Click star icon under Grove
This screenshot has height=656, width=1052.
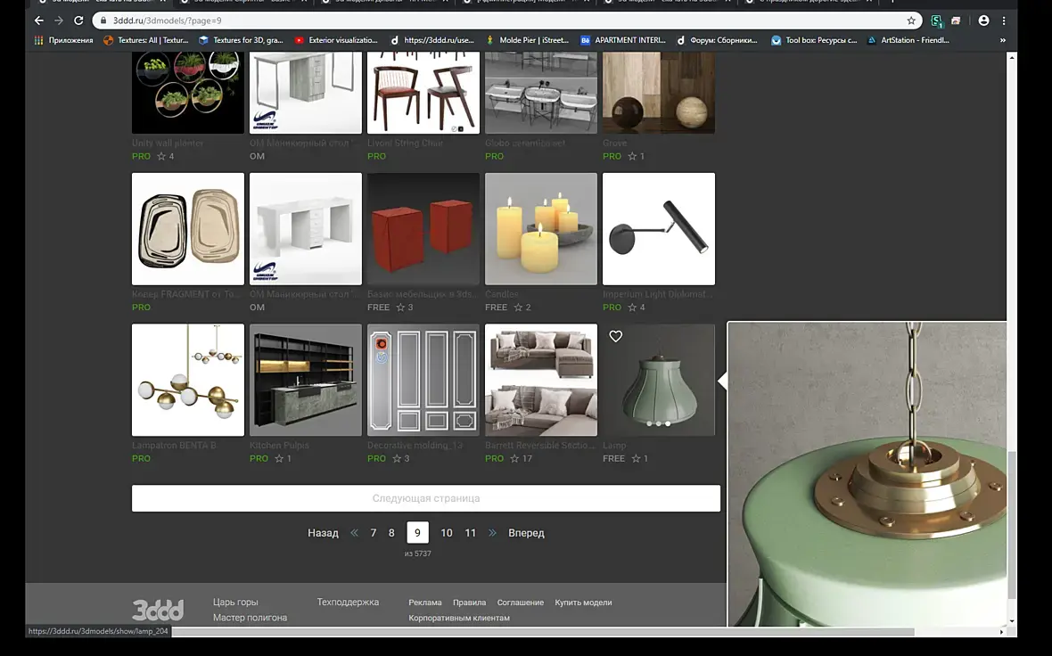632,156
